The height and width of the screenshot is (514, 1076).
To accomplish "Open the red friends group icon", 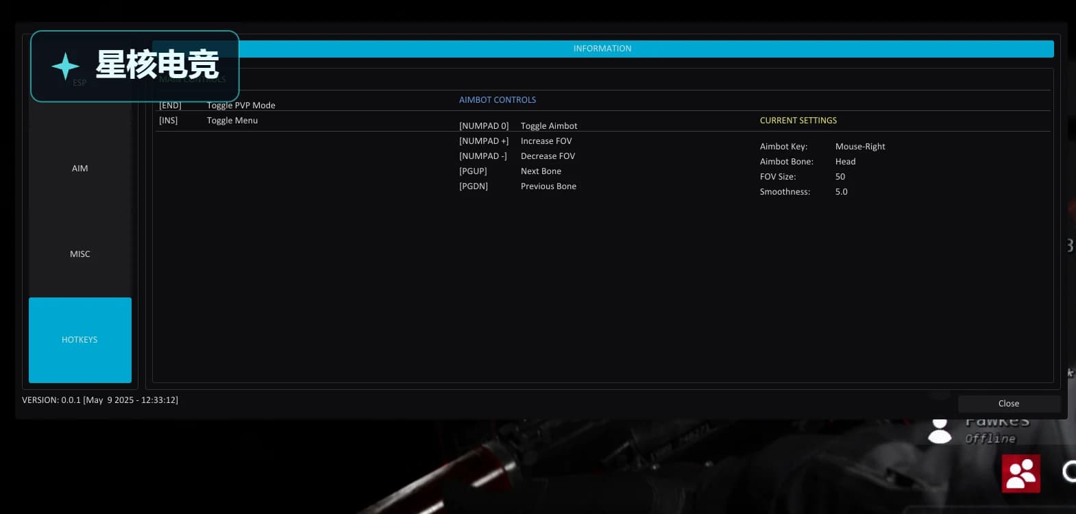I will click(1020, 474).
